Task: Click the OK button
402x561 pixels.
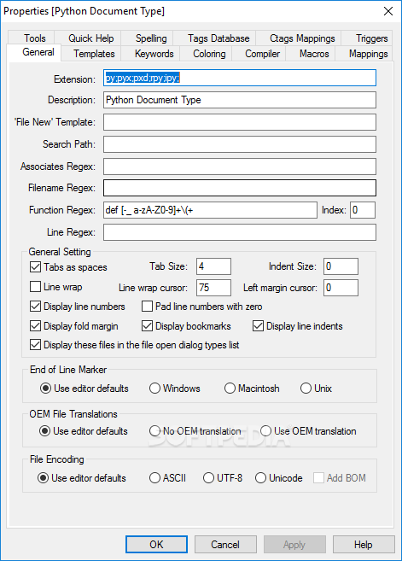Action: point(156,544)
